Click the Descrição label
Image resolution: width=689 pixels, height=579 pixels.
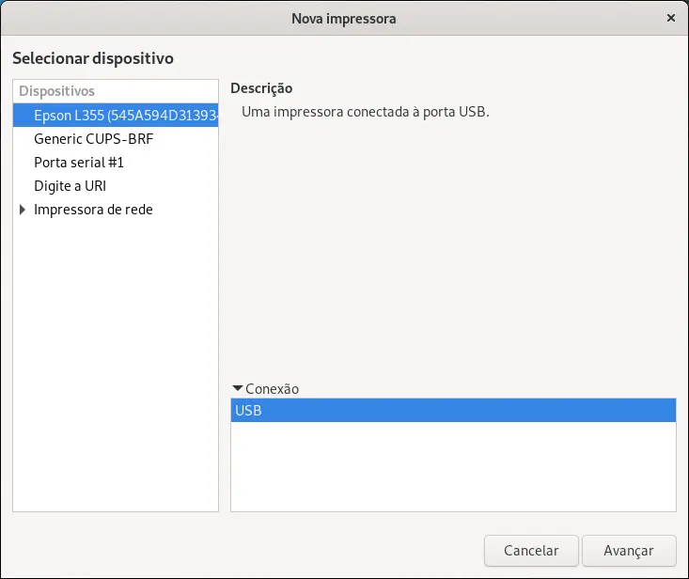[261, 88]
